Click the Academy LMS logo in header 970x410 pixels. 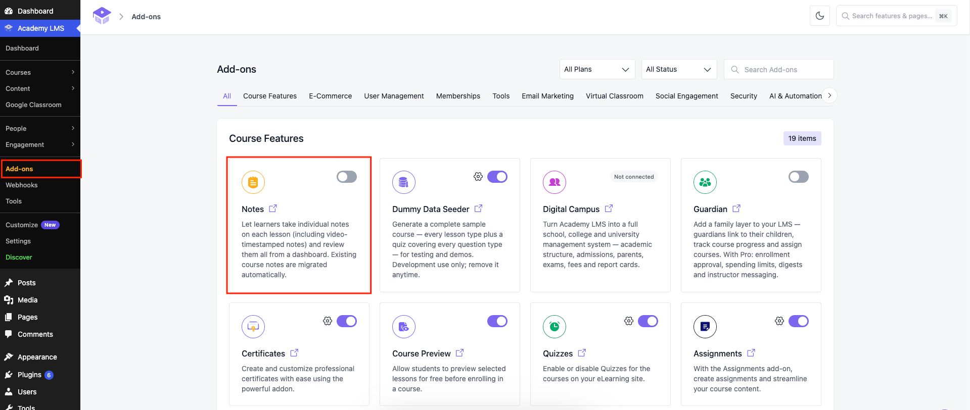pyautogui.click(x=102, y=16)
